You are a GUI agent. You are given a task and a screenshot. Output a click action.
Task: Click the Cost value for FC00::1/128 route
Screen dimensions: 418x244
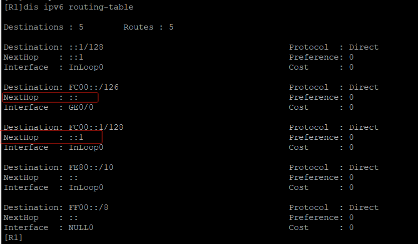point(351,147)
